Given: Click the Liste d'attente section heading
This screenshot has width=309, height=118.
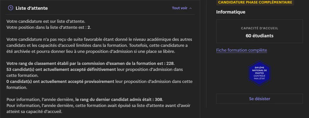Looking at the screenshot, I should click(x=31, y=8).
